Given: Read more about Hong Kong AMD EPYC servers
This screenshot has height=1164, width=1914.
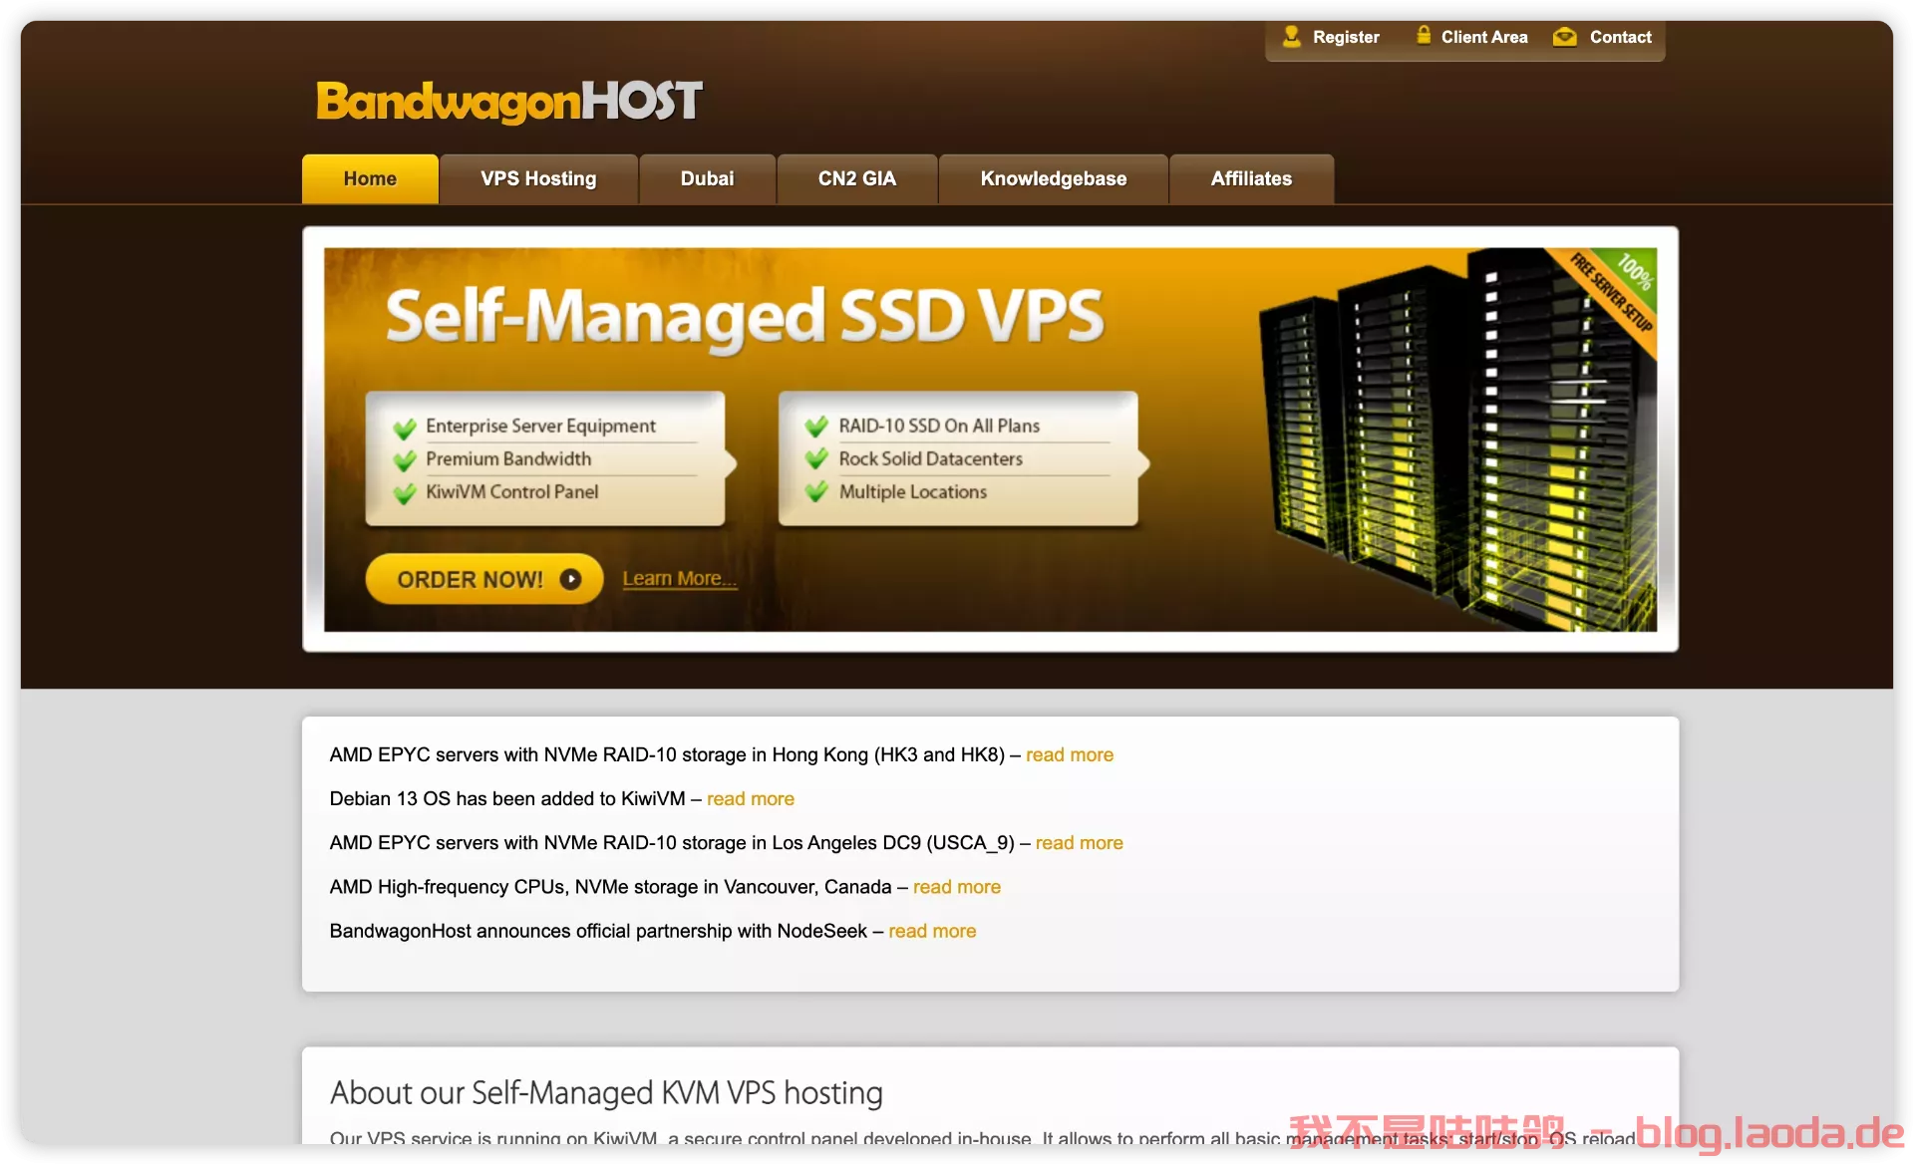Looking at the screenshot, I should [1069, 755].
